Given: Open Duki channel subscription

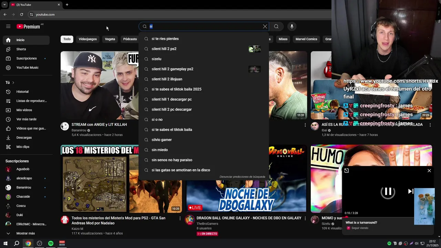Looking at the screenshot, I should (x=26, y=215).
